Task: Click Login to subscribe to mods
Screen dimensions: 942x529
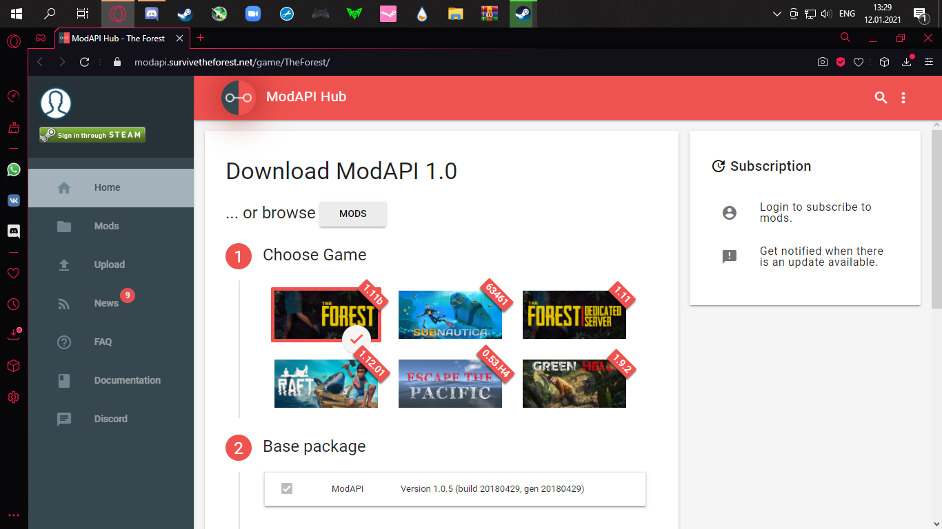Action: [816, 212]
